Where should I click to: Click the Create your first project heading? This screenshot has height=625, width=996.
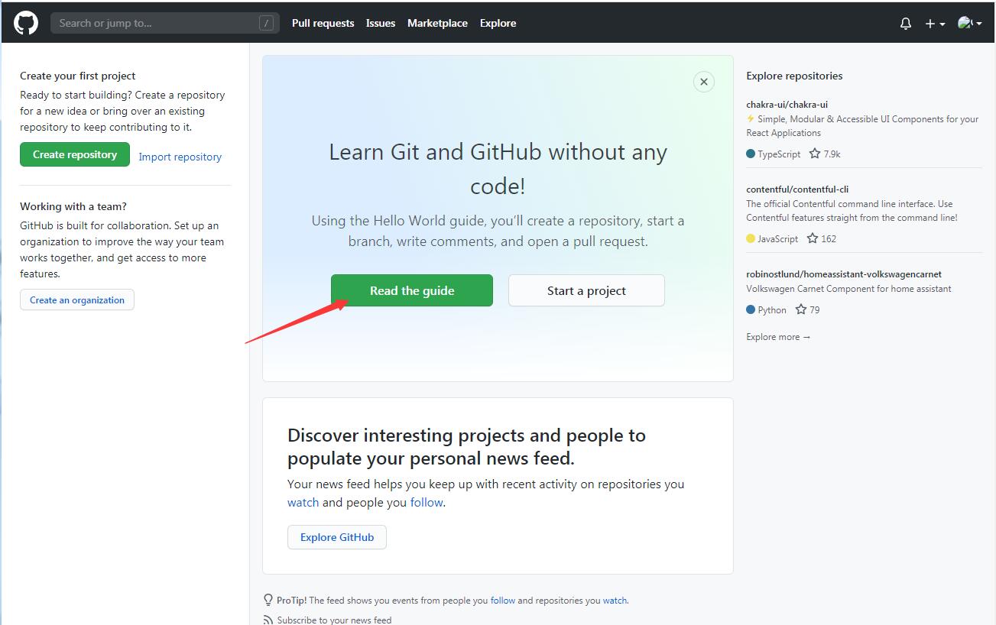pos(78,76)
